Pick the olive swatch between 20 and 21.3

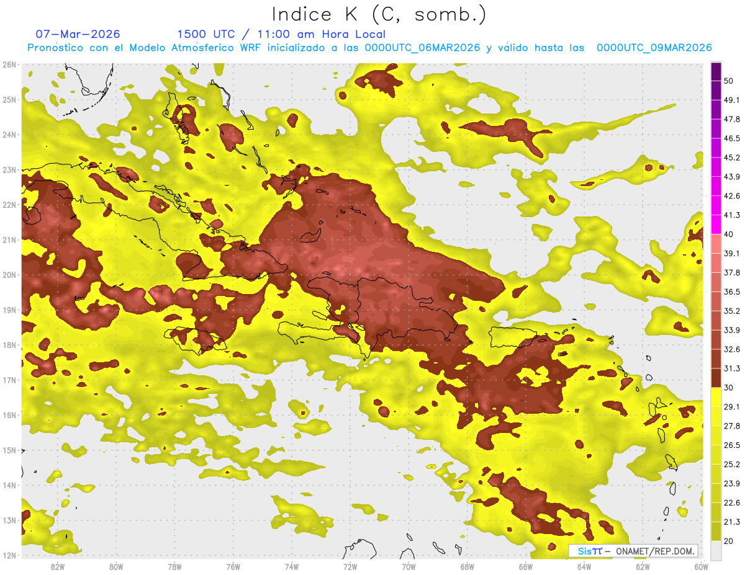(x=716, y=531)
